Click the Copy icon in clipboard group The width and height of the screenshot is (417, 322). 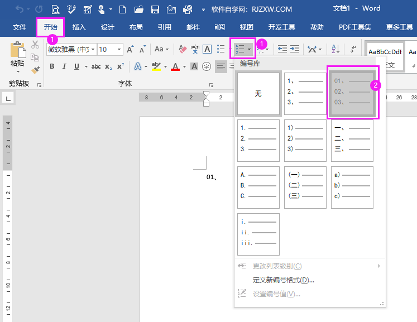pyautogui.click(x=35, y=57)
